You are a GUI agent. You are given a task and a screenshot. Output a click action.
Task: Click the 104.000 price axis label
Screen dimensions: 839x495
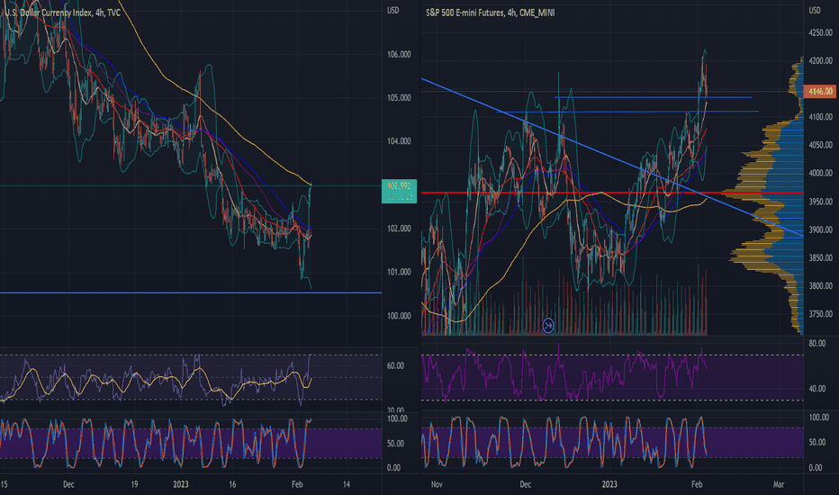[x=399, y=141]
